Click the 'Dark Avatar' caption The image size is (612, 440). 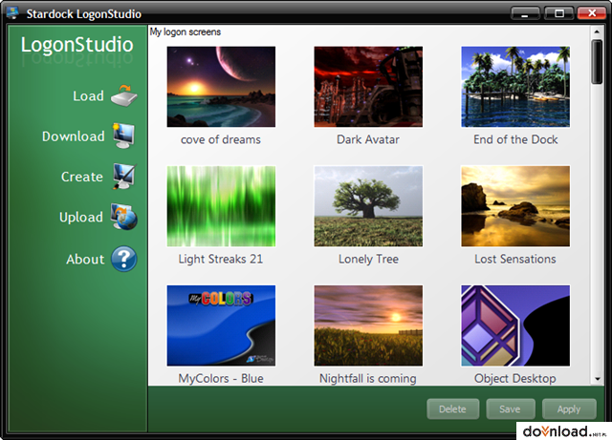coord(368,139)
